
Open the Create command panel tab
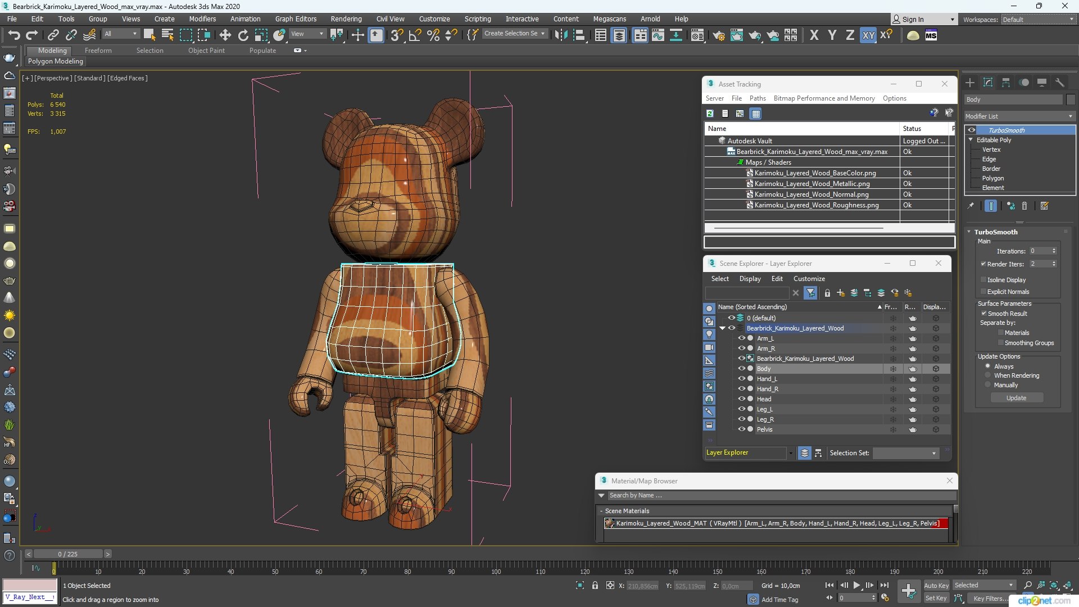point(970,83)
